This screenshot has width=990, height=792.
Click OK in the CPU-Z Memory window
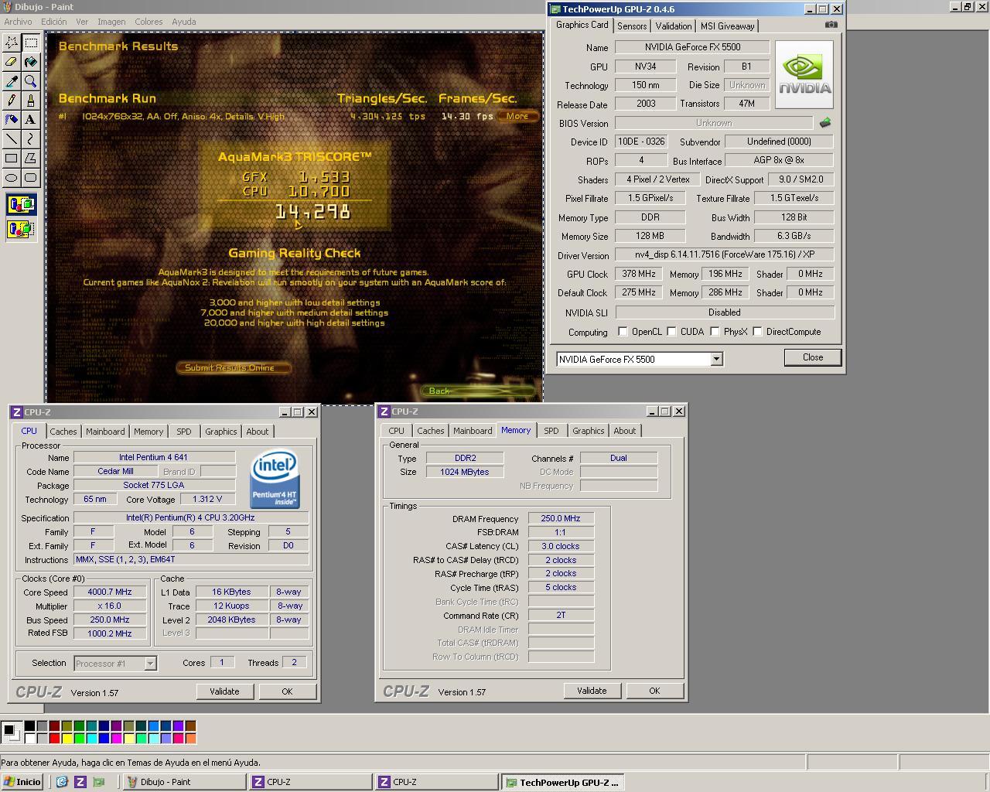(654, 691)
